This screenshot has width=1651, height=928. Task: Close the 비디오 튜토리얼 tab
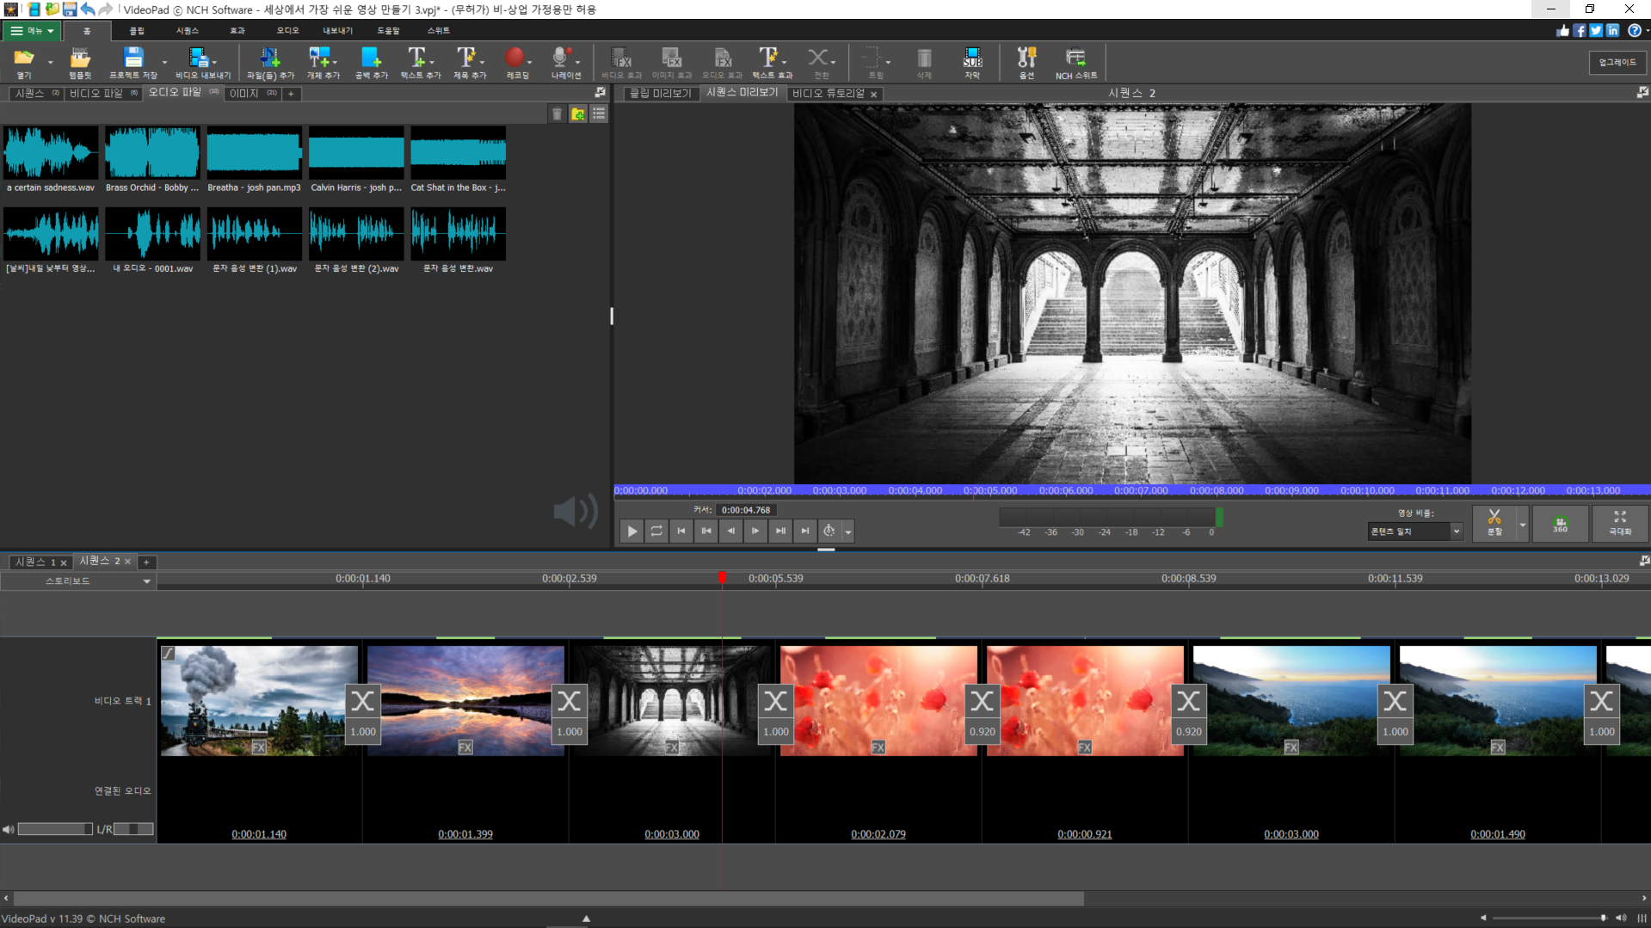tap(873, 94)
